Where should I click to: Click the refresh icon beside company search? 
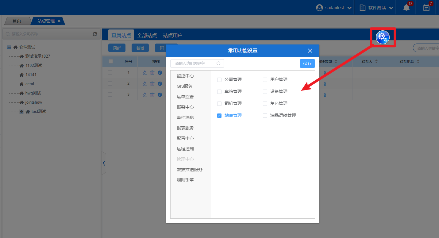point(95,34)
